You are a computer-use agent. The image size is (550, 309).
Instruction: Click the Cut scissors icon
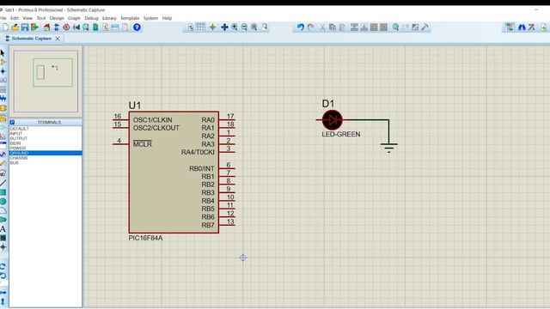(322, 27)
